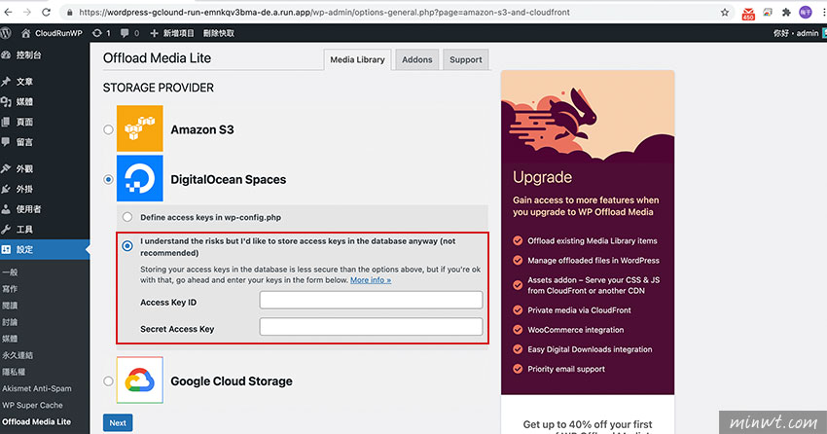
Task: Click the Next button
Action: tap(118, 422)
